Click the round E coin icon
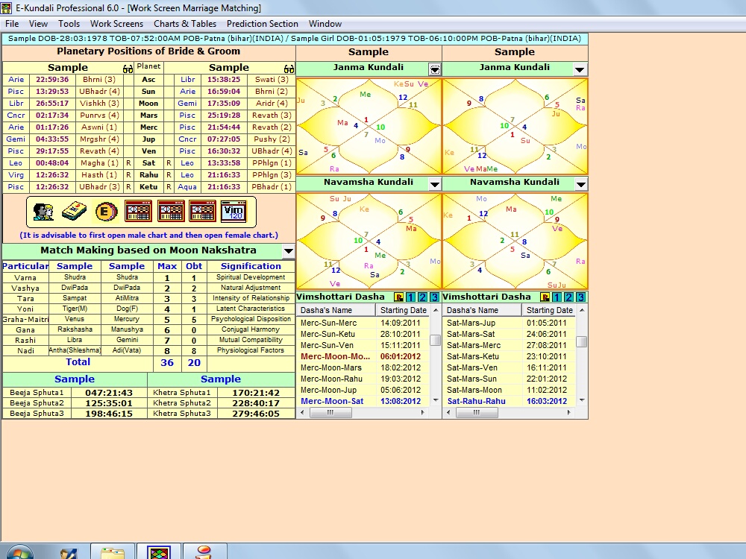Screen dimensions: 746x559 106,212
